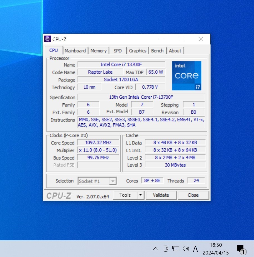This screenshot has height=257, width=254.
Task: Click the Instructions list starting with 'MMX, SSE'
Action: click(x=141, y=122)
